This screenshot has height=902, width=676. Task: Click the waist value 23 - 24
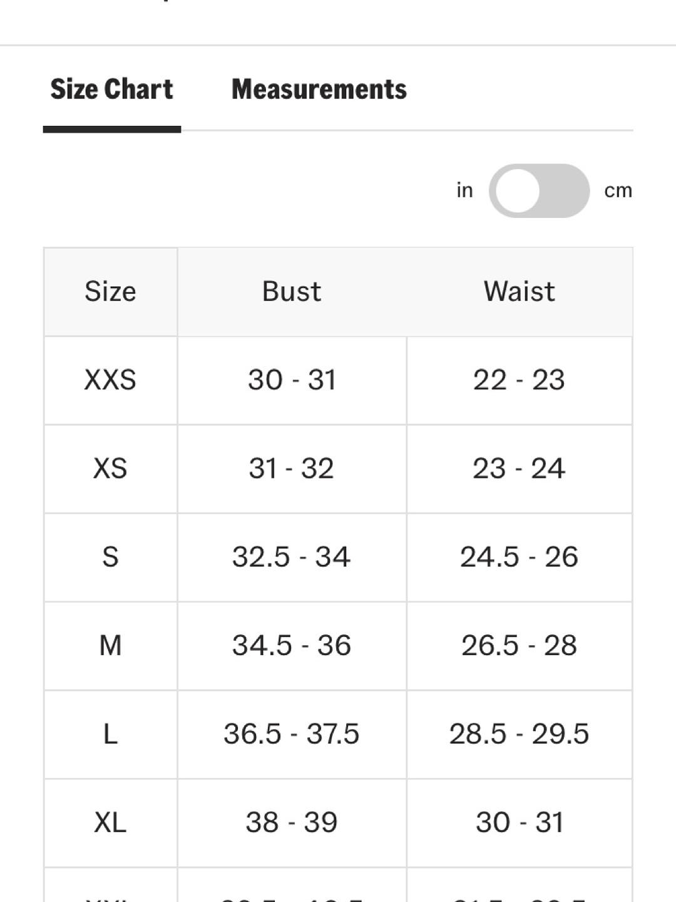pos(519,469)
